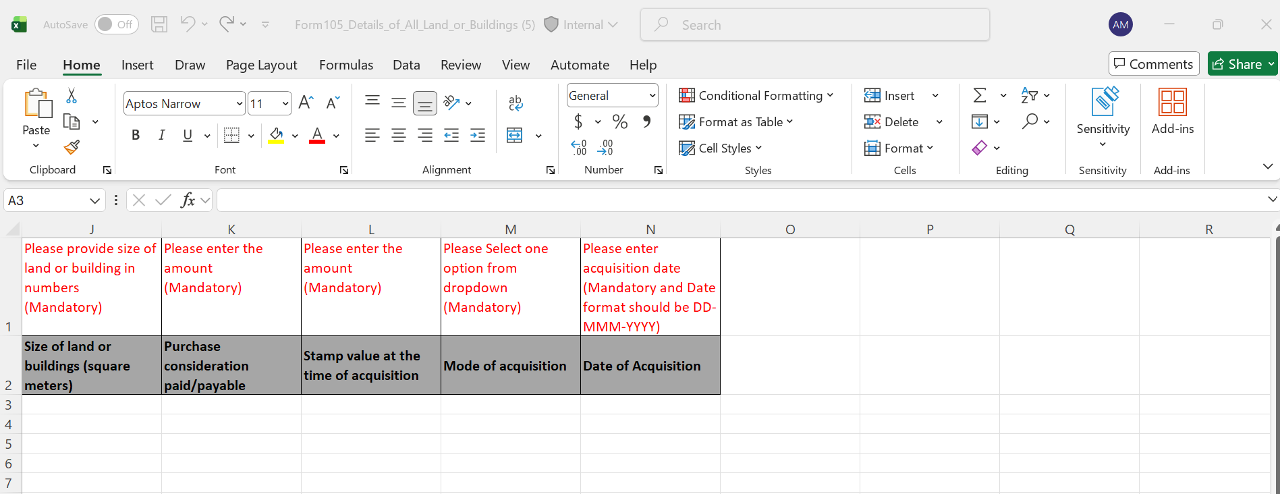Toggle Bold formatting
Image resolution: width=1280 pixels, height=494 pixels.
point(136,135)
